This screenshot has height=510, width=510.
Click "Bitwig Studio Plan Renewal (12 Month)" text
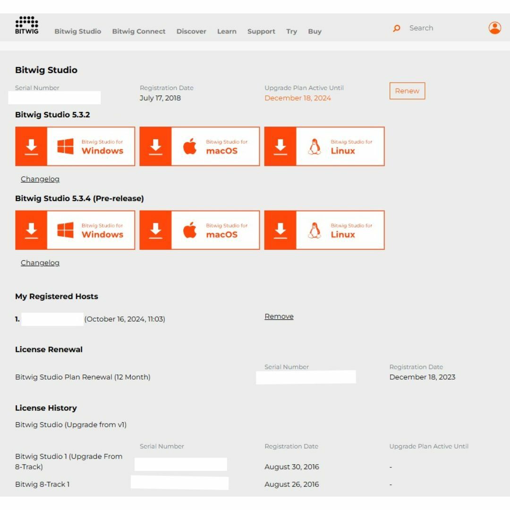[83, 377]
